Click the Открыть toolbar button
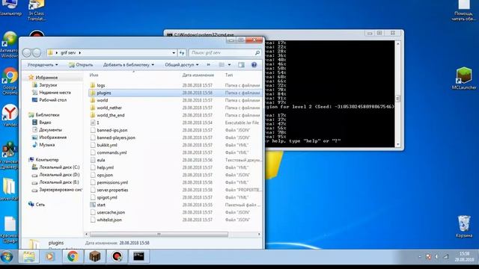This screenshot has width=479, height=269. 81,65
